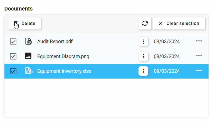Click horizontal ellipsis on Audit Report.pdf row
Screen dimensions: 213x122
coord(199,41)
